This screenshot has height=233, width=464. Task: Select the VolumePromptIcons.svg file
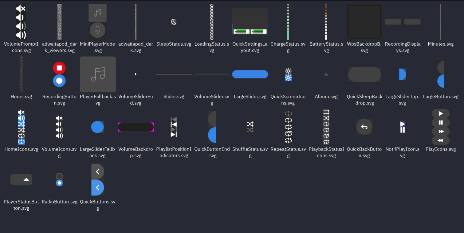pos(21,22)
